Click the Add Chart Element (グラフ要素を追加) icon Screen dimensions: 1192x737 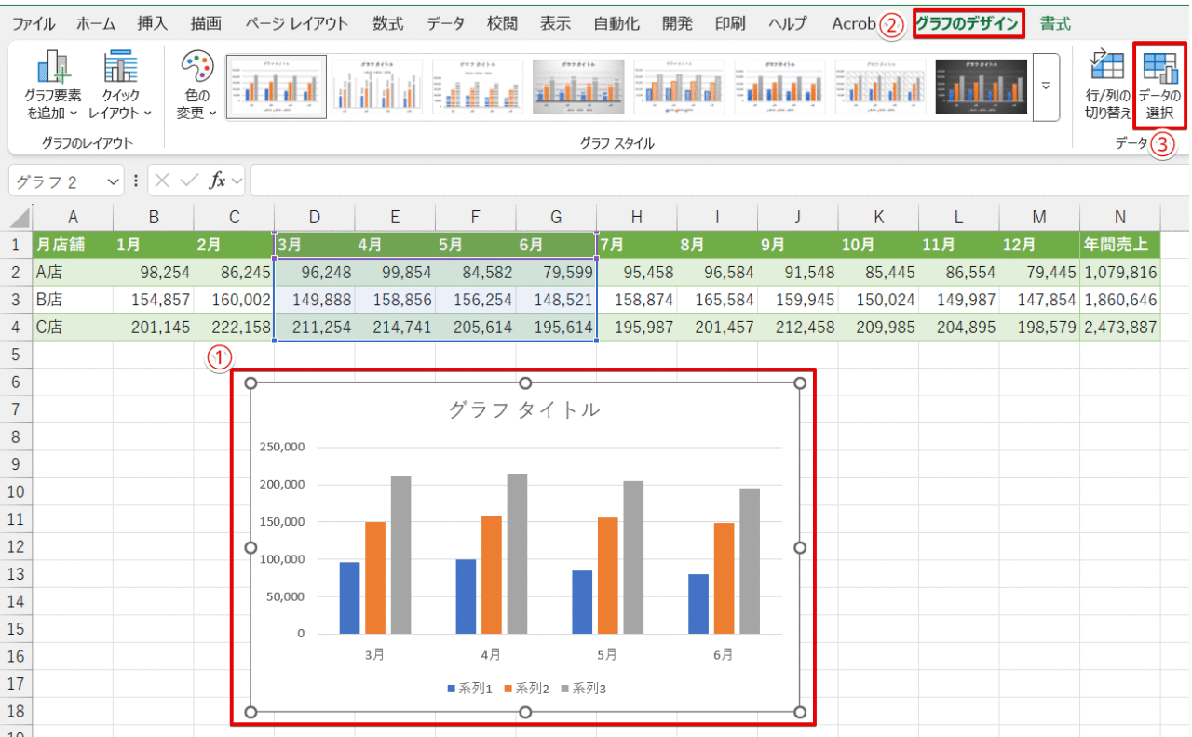click(53, 69)
